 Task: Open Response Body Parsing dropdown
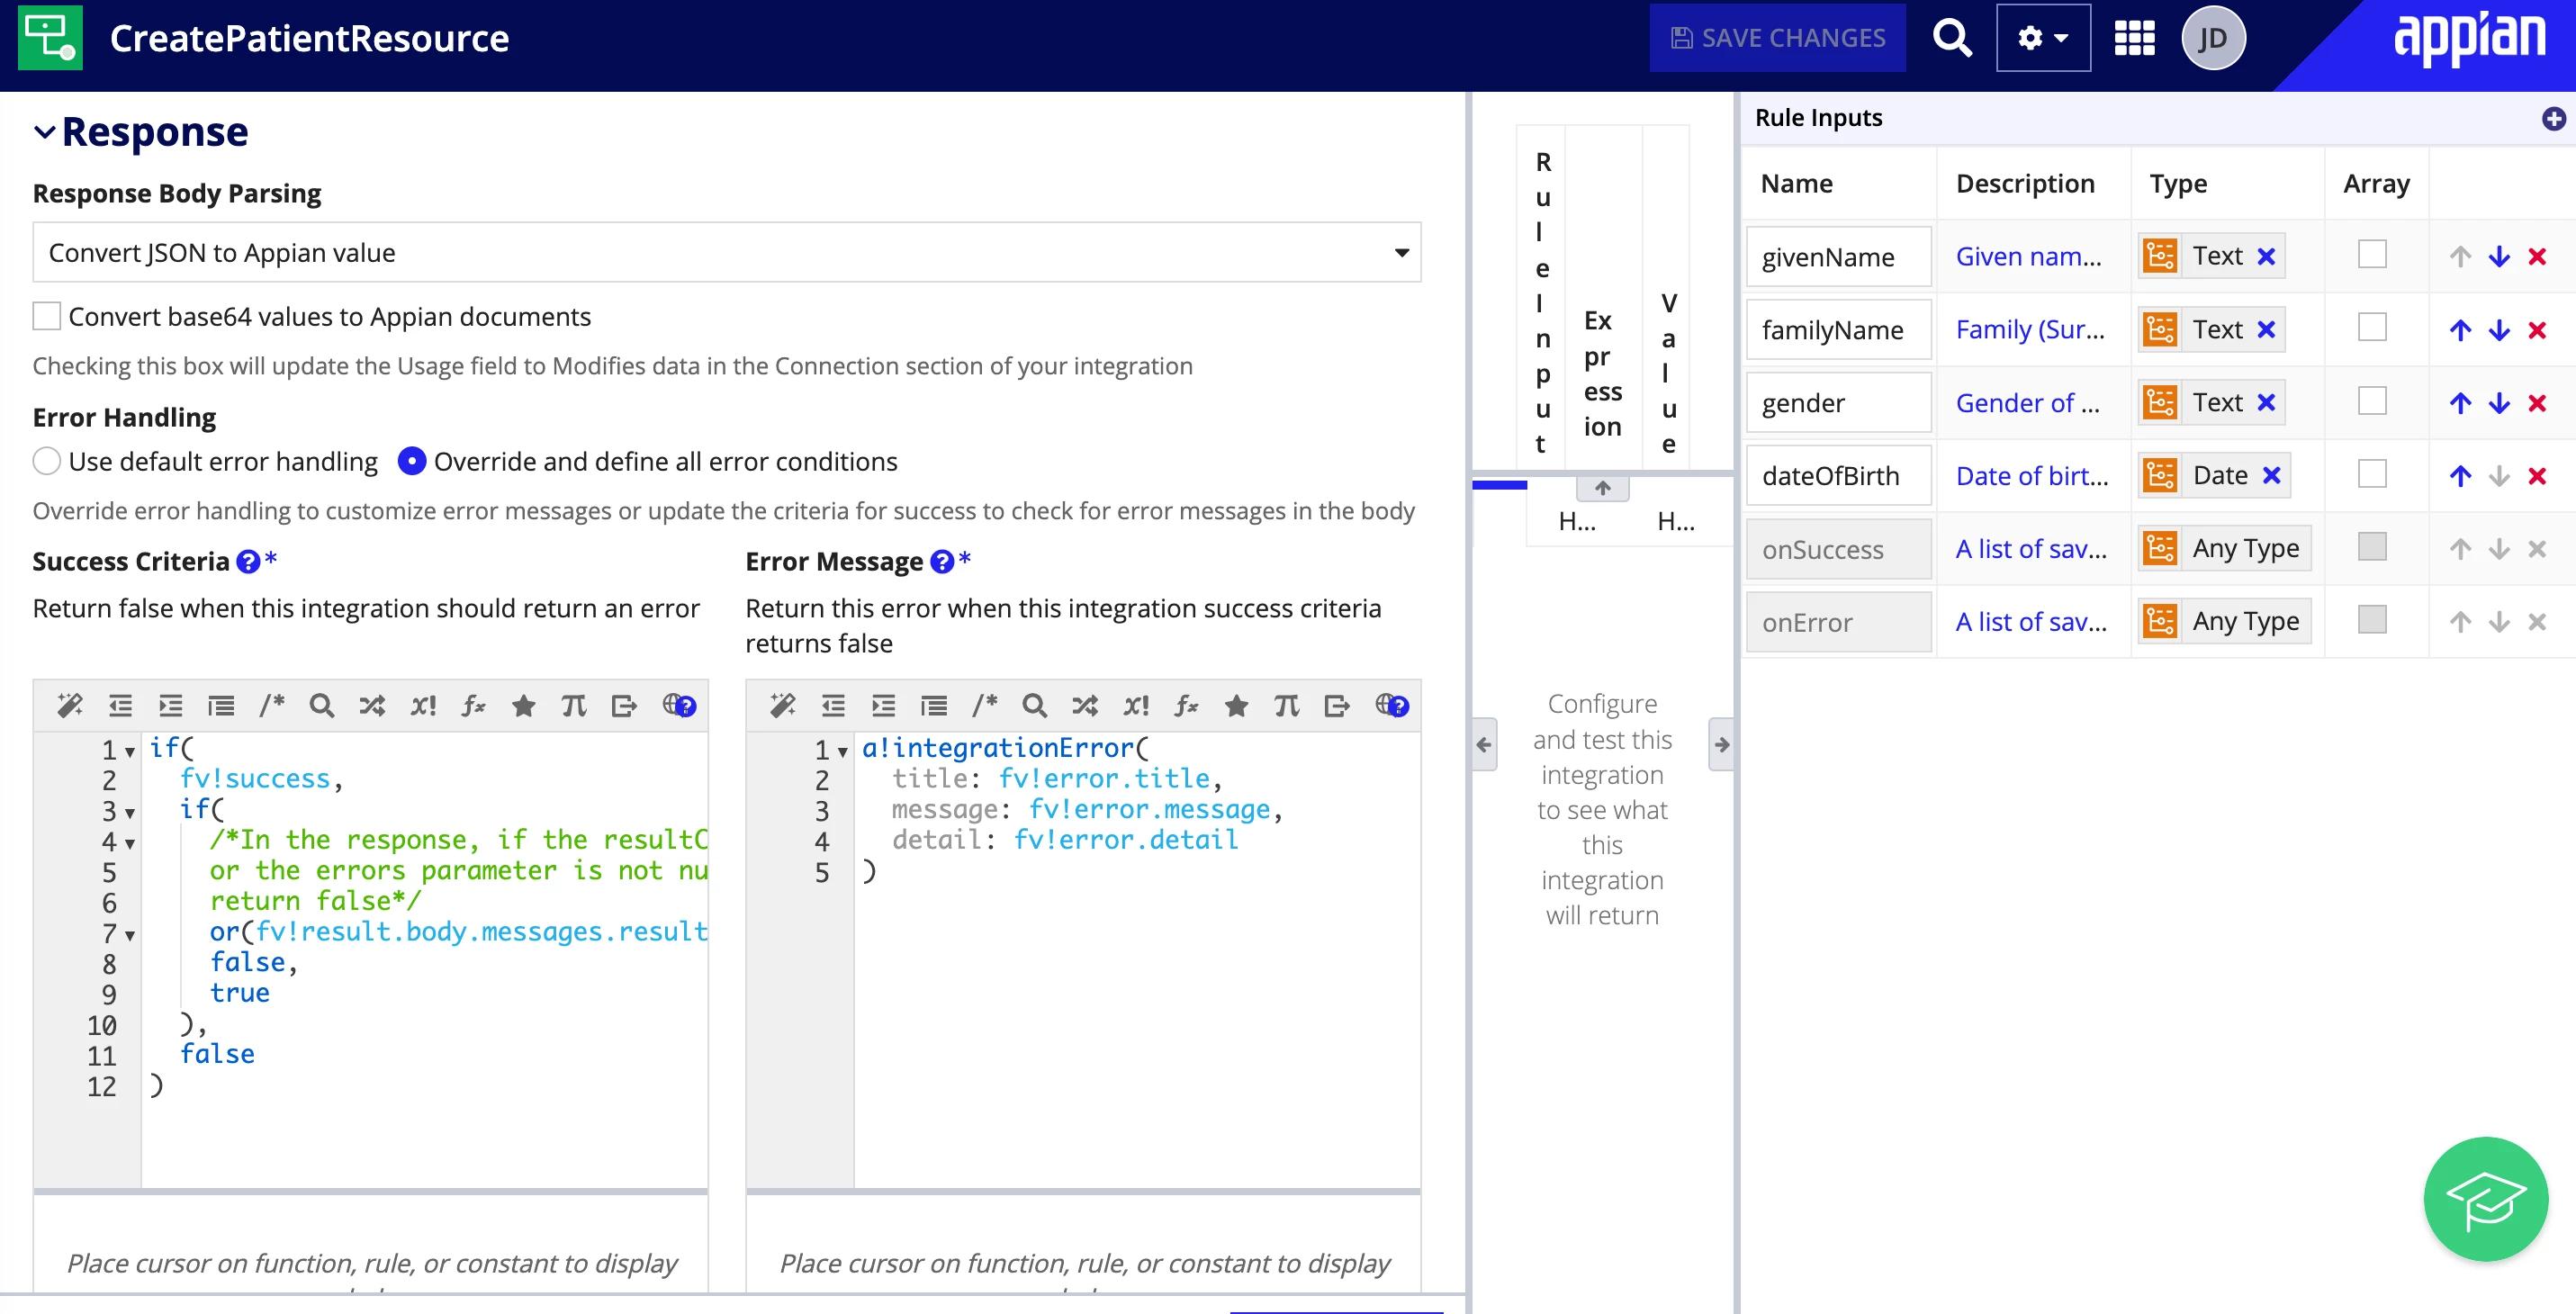(x=726, y=252)
